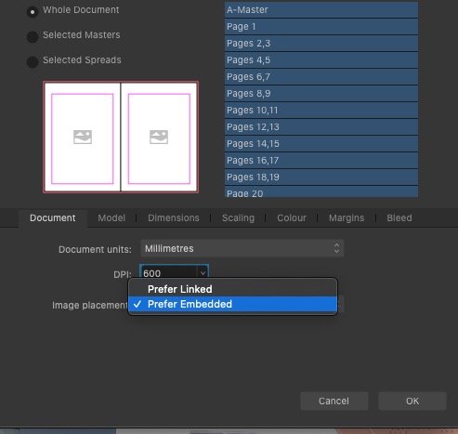The height and width of the screenshot is (434, 458).
Task: Choose the Selected Spreads radio option
Action: click(33, 61)
